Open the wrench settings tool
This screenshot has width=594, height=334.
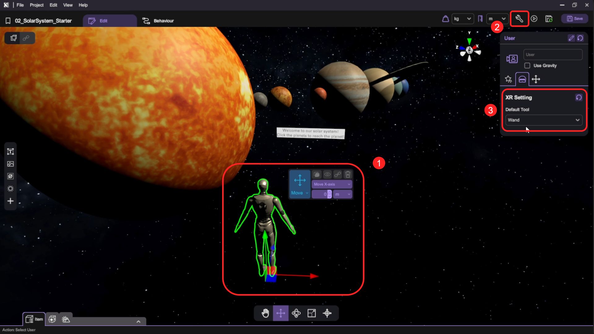coord(519,19)
